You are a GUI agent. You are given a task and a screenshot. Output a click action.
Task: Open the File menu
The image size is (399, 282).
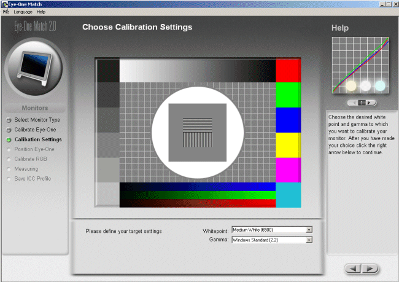pos(6,12)
